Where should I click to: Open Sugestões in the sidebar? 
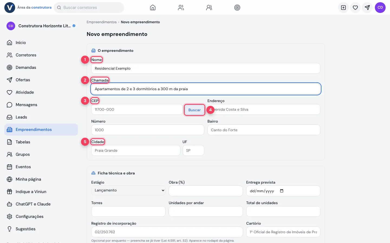coord(41,229)
